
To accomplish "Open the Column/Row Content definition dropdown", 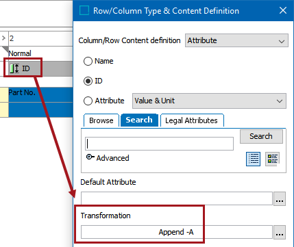I will point(236,40).
